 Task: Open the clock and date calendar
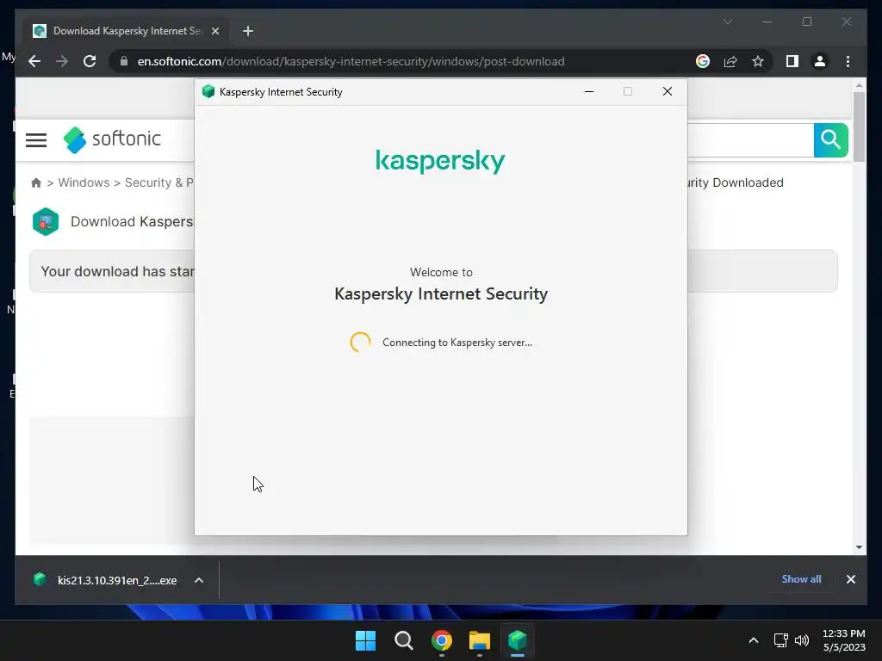click(x=844, y=640)
